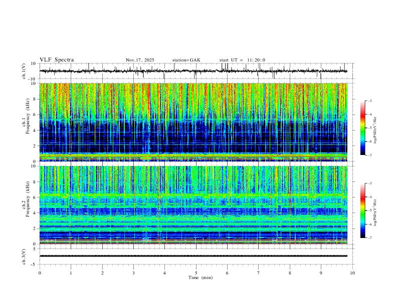This screenshot has width=397, height=306.
Task: Click the "-5" tick on ch.3(V) axis
Action: [34, 264]
